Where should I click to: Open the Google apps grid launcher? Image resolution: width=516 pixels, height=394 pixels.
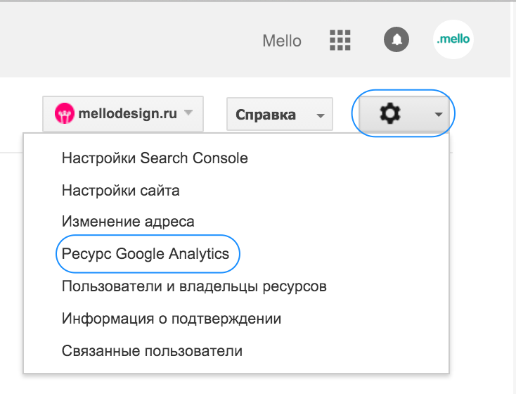(x=340, y=40)
